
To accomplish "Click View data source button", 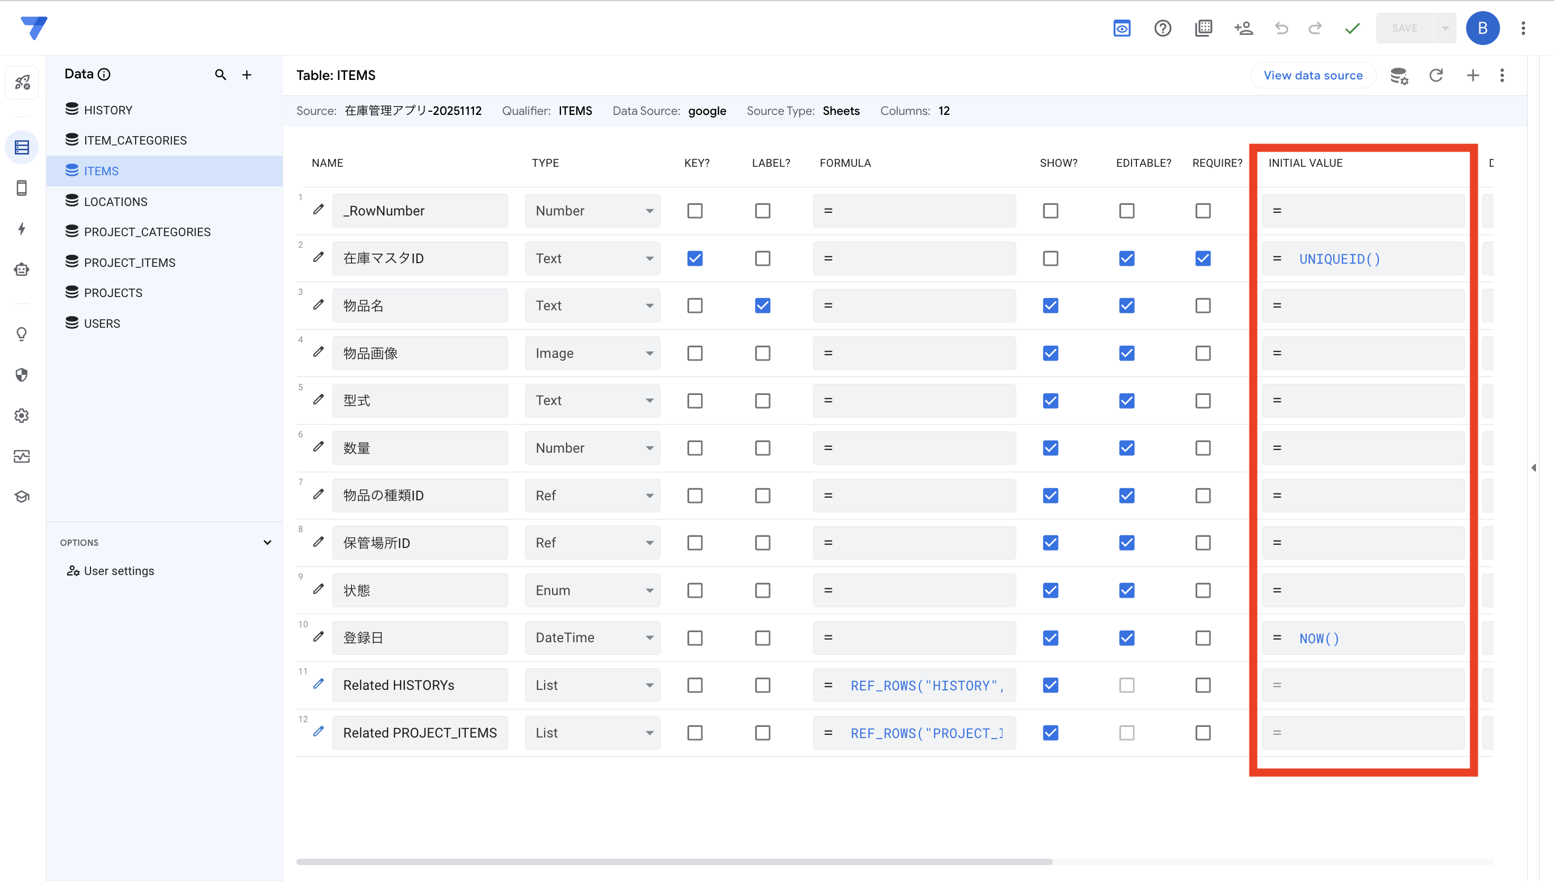I will click(x=1313, y=76).
